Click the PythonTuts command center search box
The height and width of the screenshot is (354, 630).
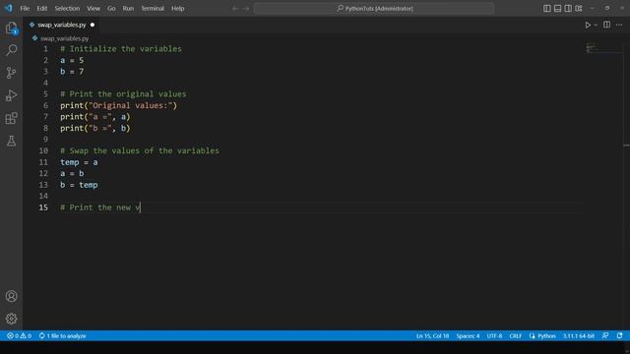374,9
